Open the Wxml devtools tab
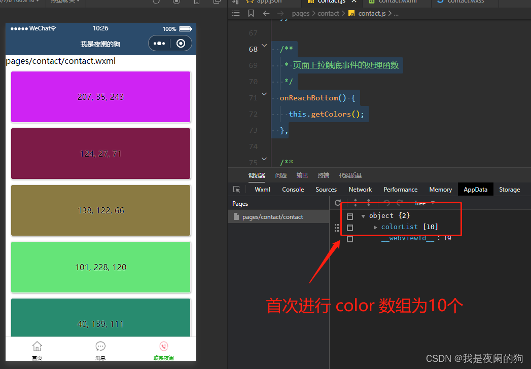The width and height of the screenshot is (531, 369). [262, 190]
